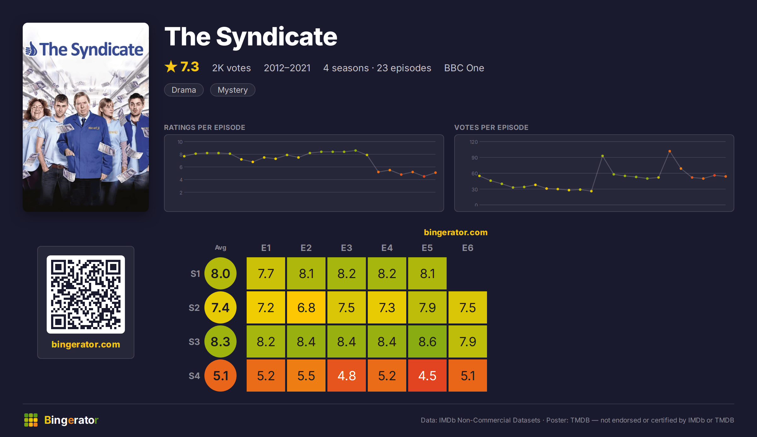Open the Drama genre tag
Screen dimensions: 757x437
coord(184,90)
